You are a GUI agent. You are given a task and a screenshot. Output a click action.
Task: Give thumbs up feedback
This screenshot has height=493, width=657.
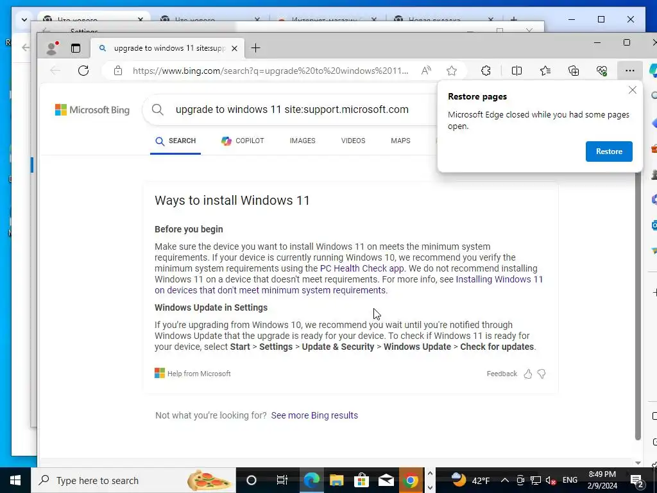coord(528,374)
